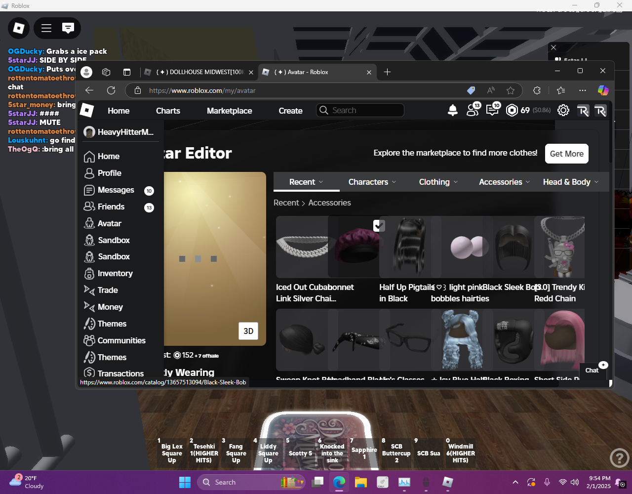Screen dimensions: 632x494
Task: Click the Roblox site logo
Action: pos(87,110)
